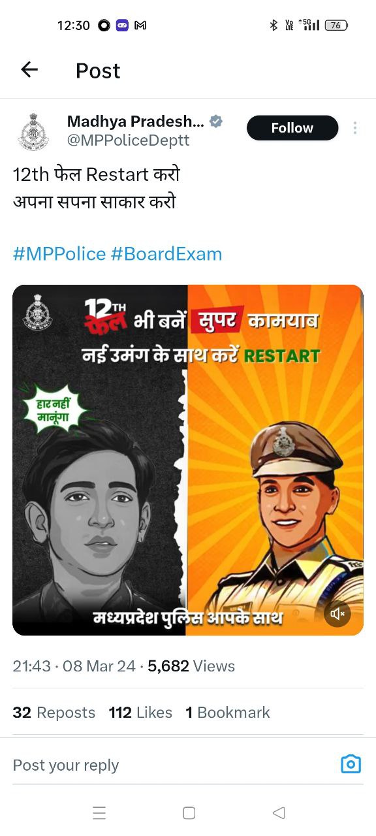Tap the Android home square icon
This screenshot has height=836, width=376.
tap(189, 812)
